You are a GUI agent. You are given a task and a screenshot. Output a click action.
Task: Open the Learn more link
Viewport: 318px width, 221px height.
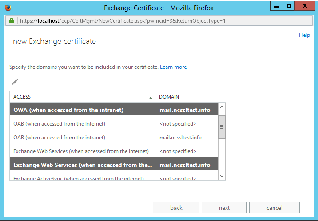pyautogui.click(x=173, y=67)
